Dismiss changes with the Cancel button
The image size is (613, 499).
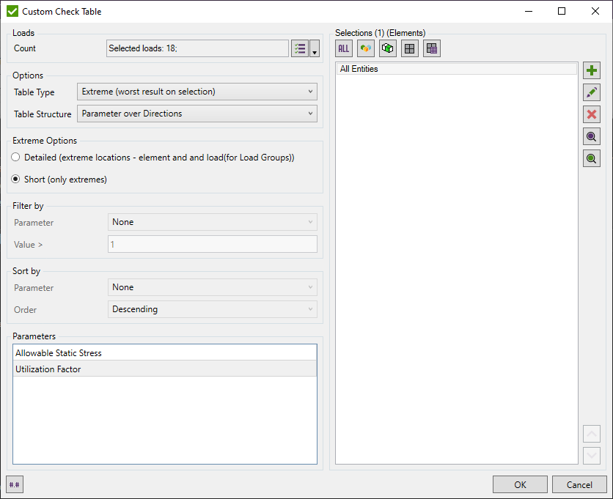pos(579,484)
